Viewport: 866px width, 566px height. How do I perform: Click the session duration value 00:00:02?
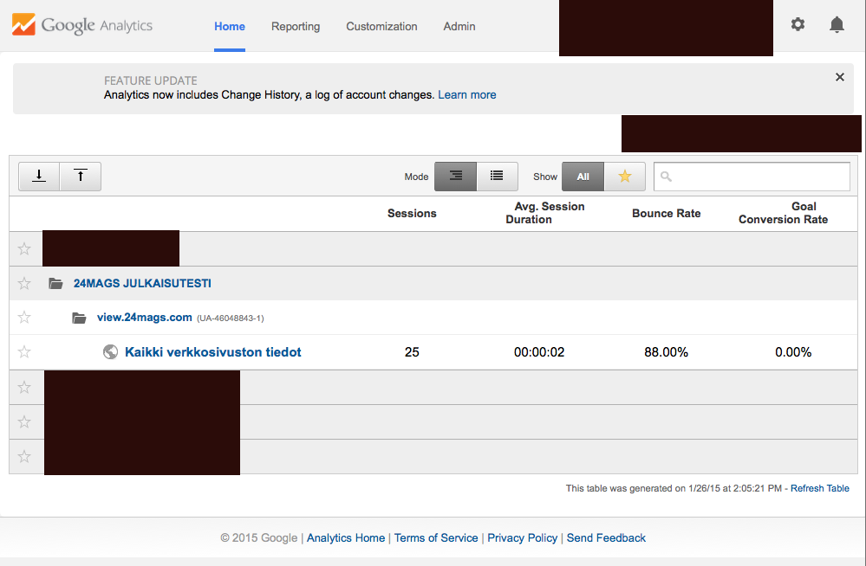coord(539,352)
